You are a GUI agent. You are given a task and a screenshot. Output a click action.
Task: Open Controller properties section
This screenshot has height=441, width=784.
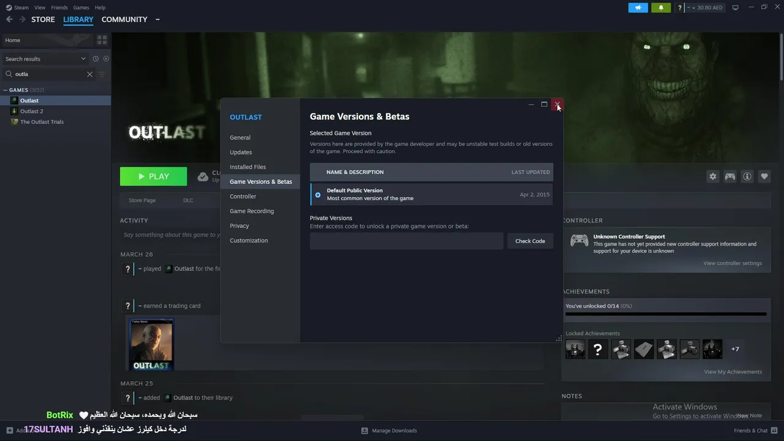point(260,197)
